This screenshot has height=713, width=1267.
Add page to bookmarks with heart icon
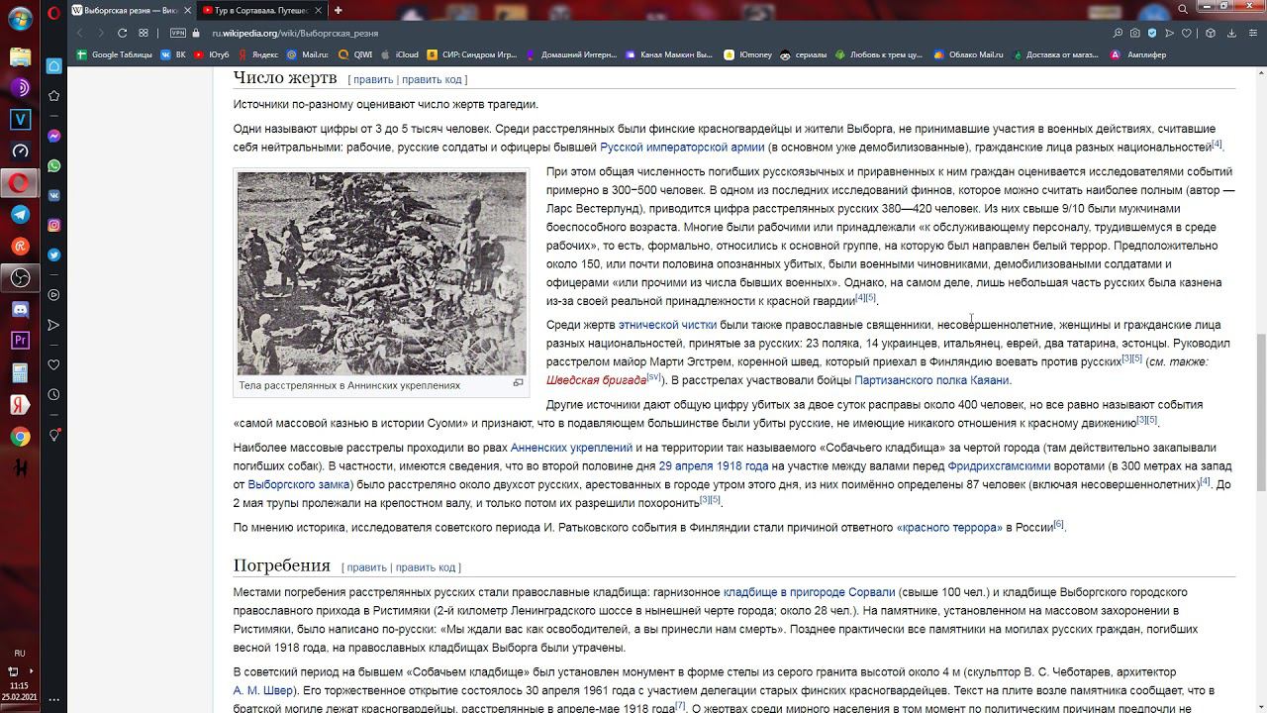(x=1186, y=33)
